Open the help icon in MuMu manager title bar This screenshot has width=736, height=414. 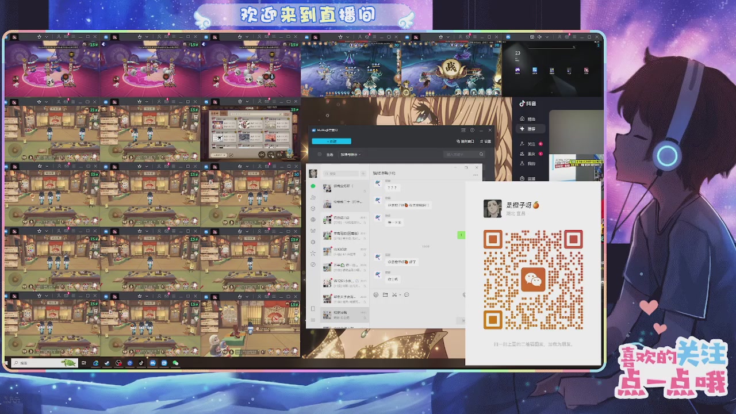[472, 130]
